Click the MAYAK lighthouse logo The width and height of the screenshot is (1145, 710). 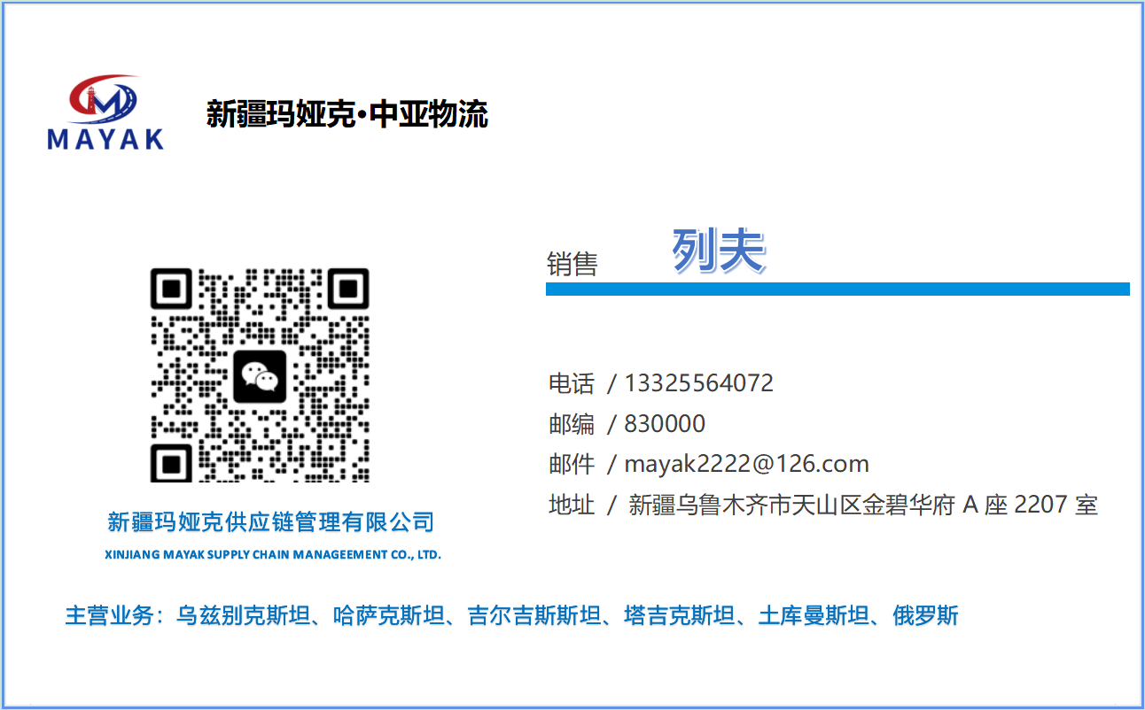(105, 112)
